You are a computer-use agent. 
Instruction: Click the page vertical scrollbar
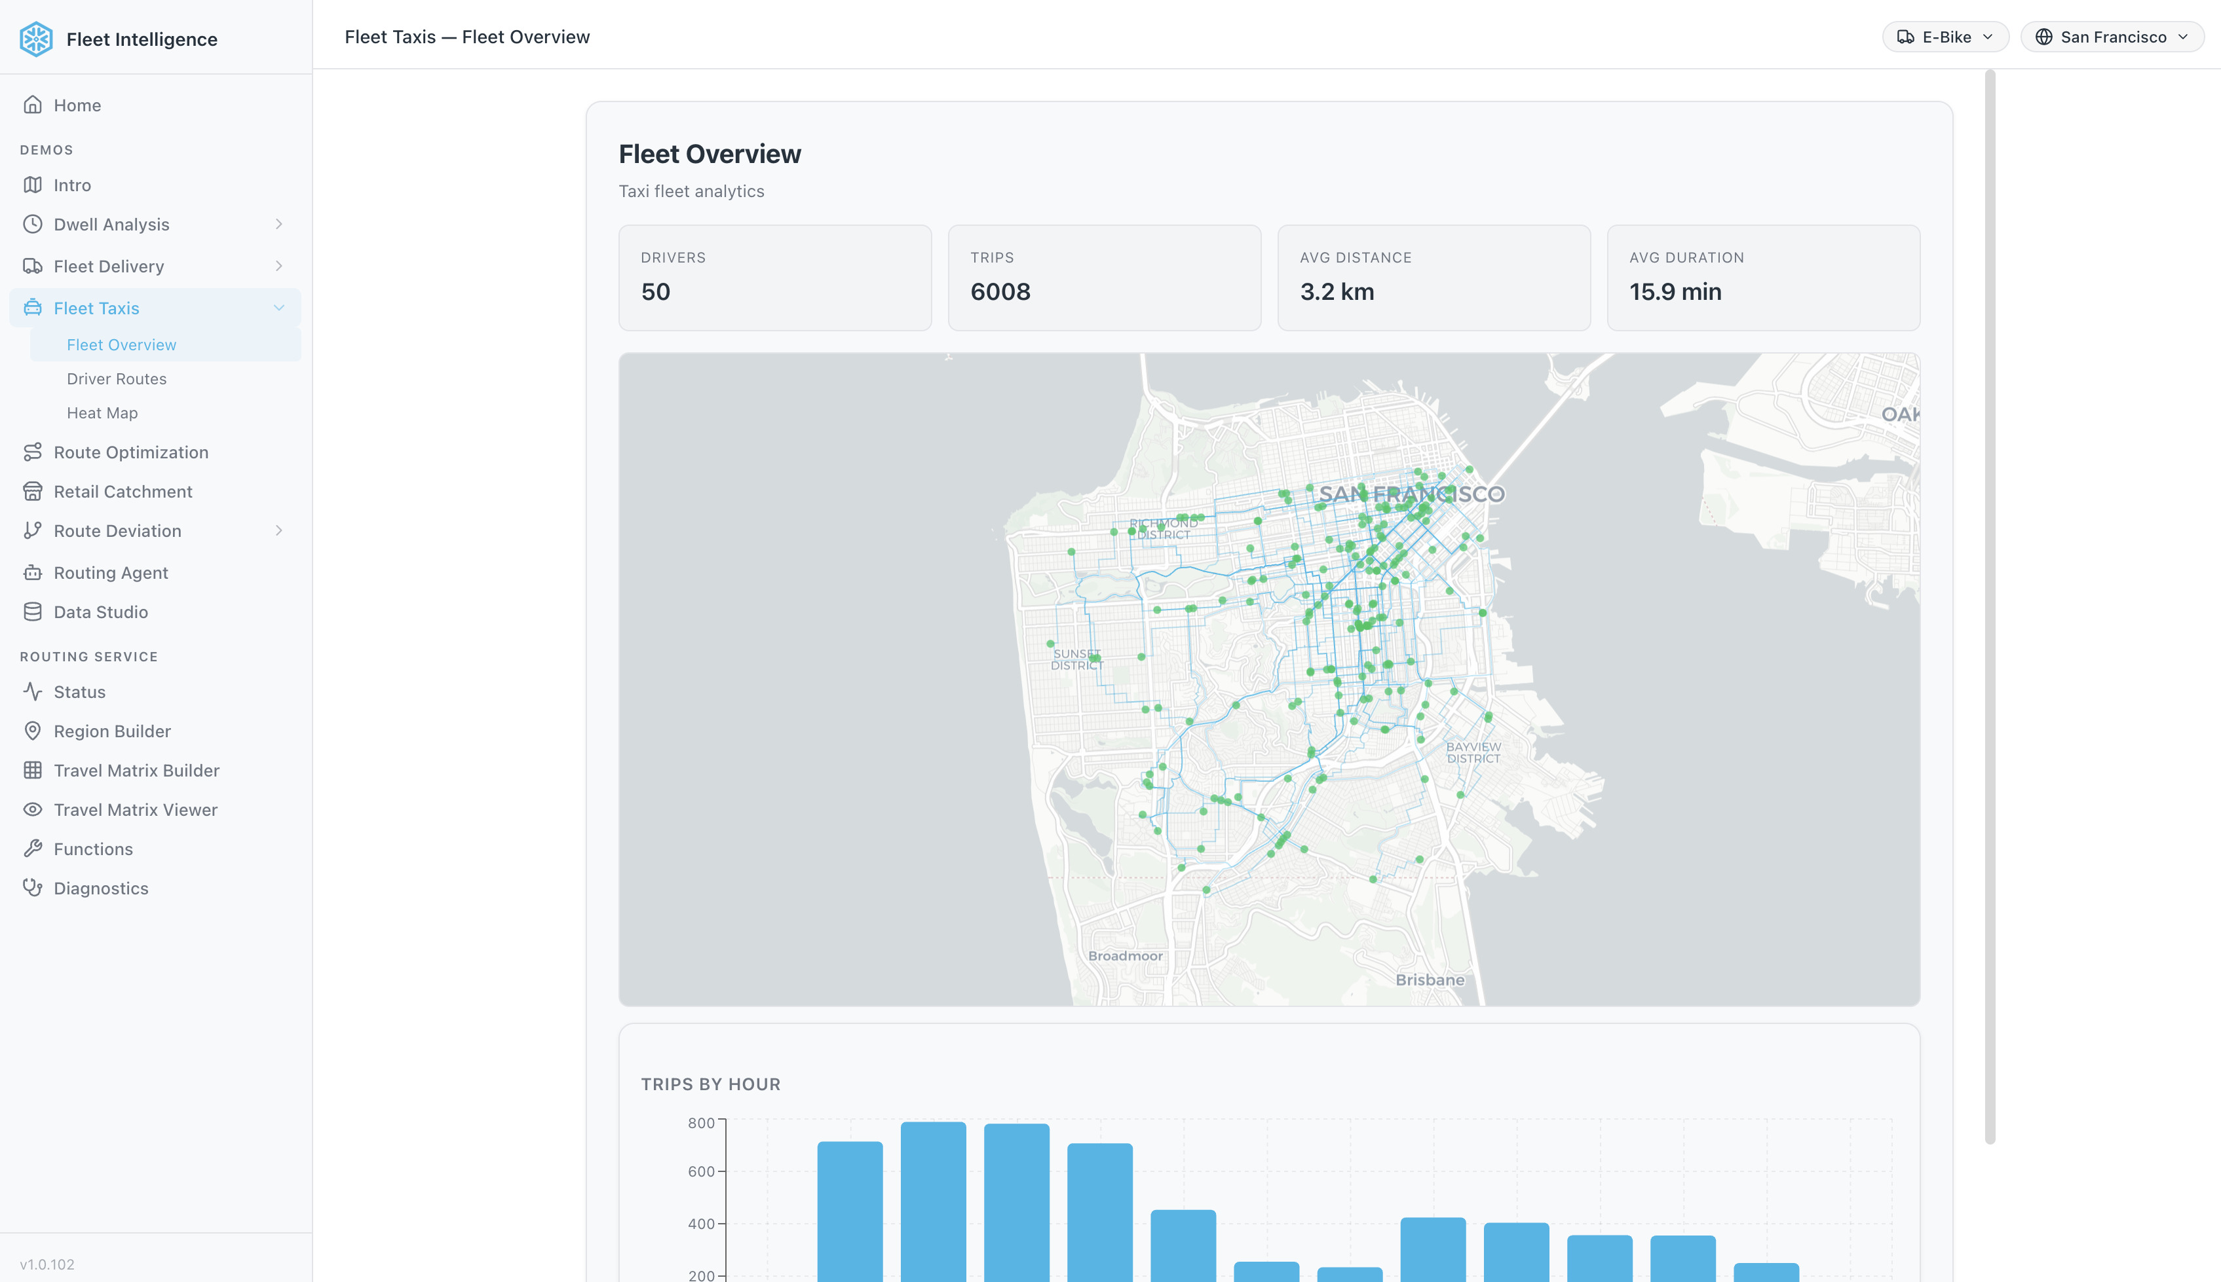click(1989, 608)
